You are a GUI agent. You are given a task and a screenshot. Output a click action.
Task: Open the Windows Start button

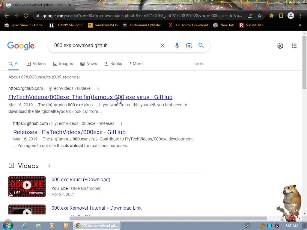[8, 225]
